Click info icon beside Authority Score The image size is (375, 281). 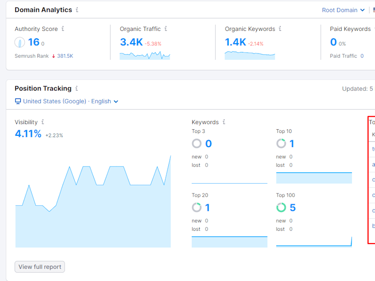63,29
